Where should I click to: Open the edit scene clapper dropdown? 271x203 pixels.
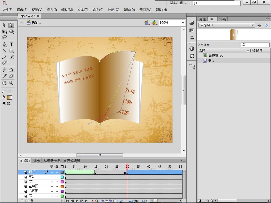147,23
